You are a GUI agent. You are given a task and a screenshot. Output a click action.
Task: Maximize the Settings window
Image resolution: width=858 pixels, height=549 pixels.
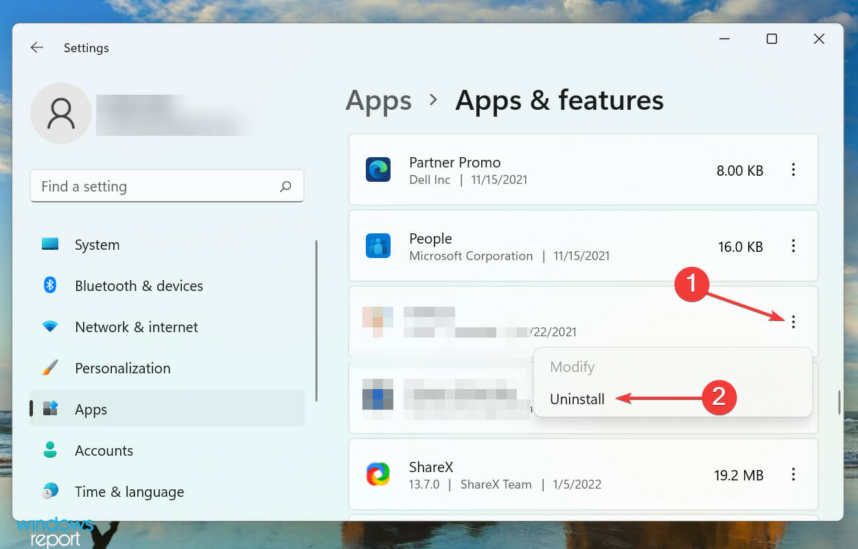pyautogui.click(x=772, y=39)
